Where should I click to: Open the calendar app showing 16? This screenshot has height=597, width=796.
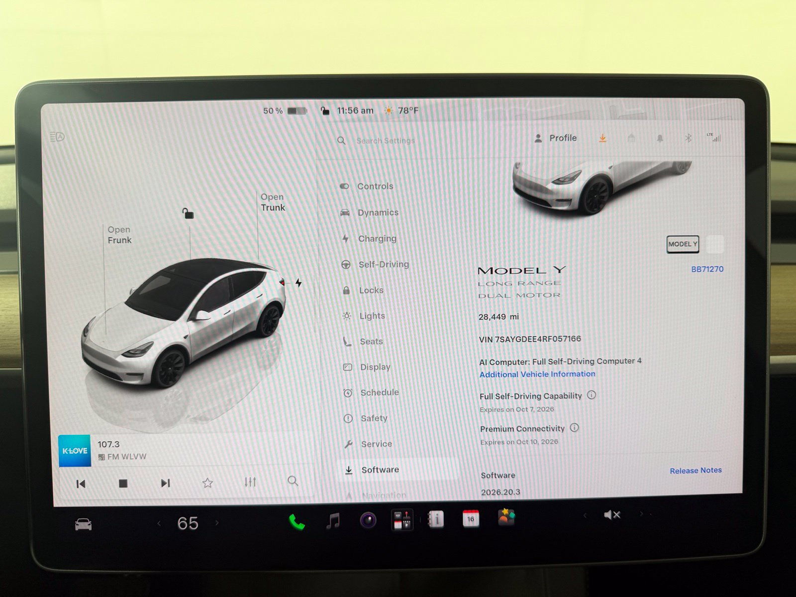coord(471,518)
